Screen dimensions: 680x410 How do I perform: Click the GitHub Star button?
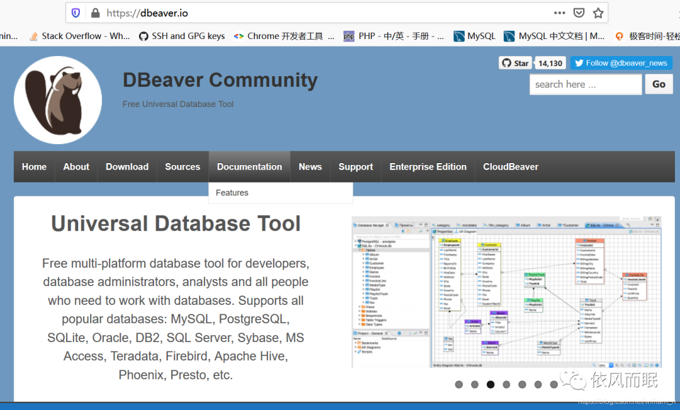click(x=516, y=63)
